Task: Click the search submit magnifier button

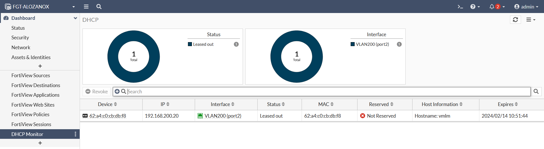Action: click(x=536, y=91)
